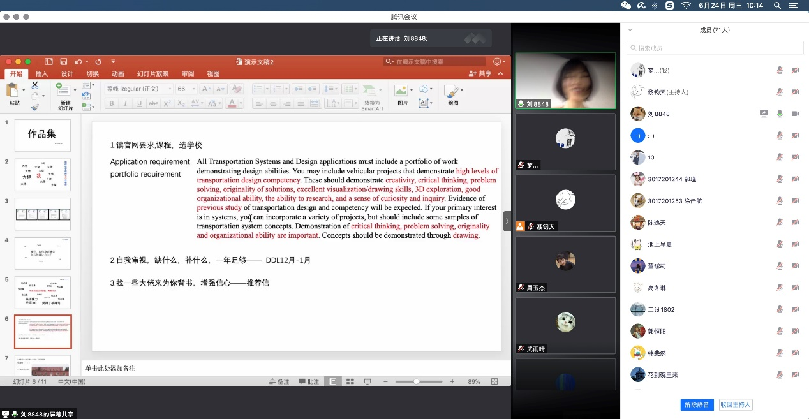The width and height of the screenshot is (809, 419).
Task: Click the bulleted list icon
Action: click(x=258, y=89)
